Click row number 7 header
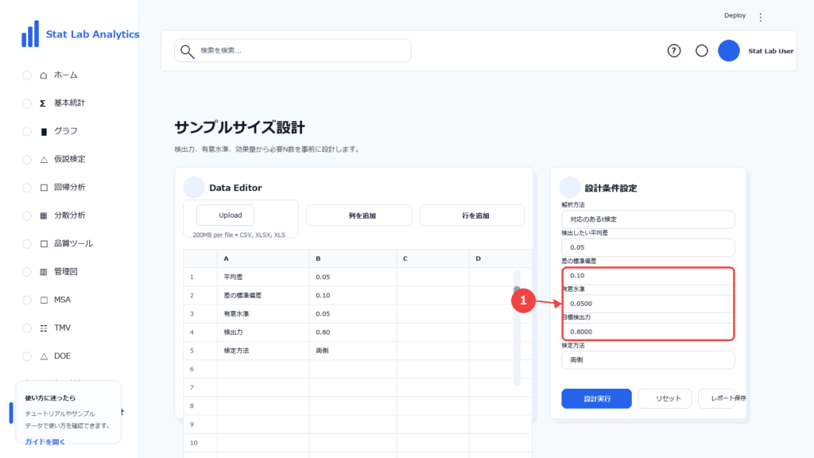Image resolution: width=814 pixels, height=458 pixels. (200, 387)
